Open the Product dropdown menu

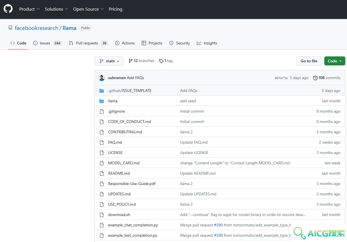pos(29,9)
